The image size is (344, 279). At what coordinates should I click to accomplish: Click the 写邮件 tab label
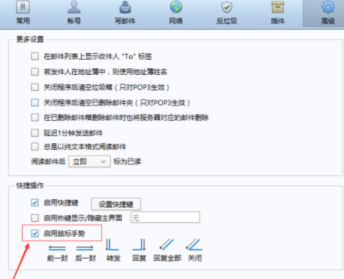(125, 21)
